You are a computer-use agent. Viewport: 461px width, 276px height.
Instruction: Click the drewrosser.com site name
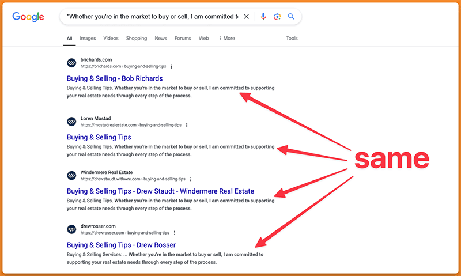pos(98,226)
